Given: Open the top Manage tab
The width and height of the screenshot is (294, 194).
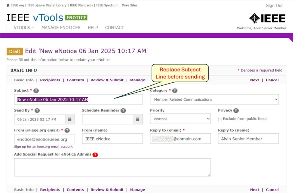Looking at the screenshot, I should 138,80.
